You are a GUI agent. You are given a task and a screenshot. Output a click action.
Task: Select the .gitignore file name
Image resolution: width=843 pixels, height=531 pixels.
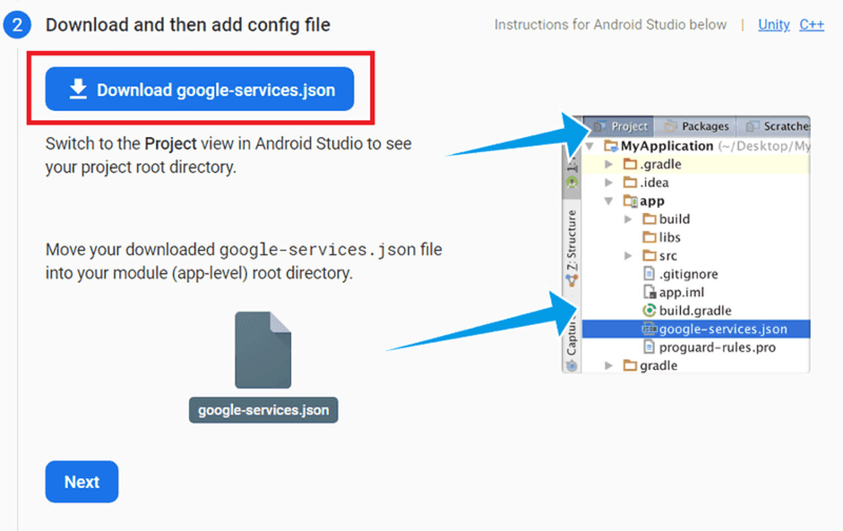pyautogui.click(x=688, y=274)
